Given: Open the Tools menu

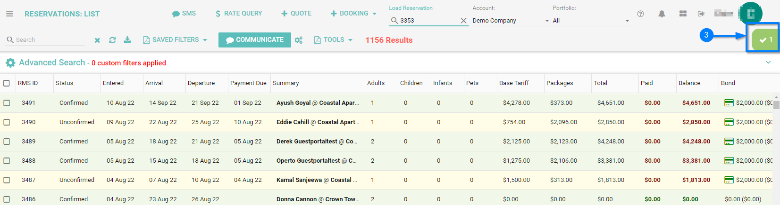Looking at the screenshot, I should [334, 40].
